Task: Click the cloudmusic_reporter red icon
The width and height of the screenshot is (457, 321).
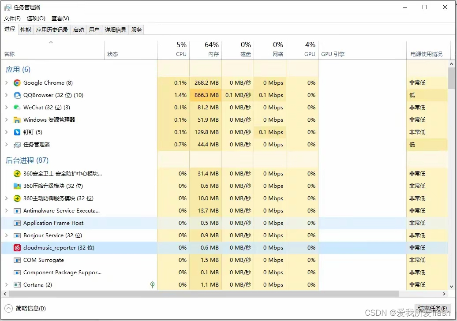Action: click(17, 248)
